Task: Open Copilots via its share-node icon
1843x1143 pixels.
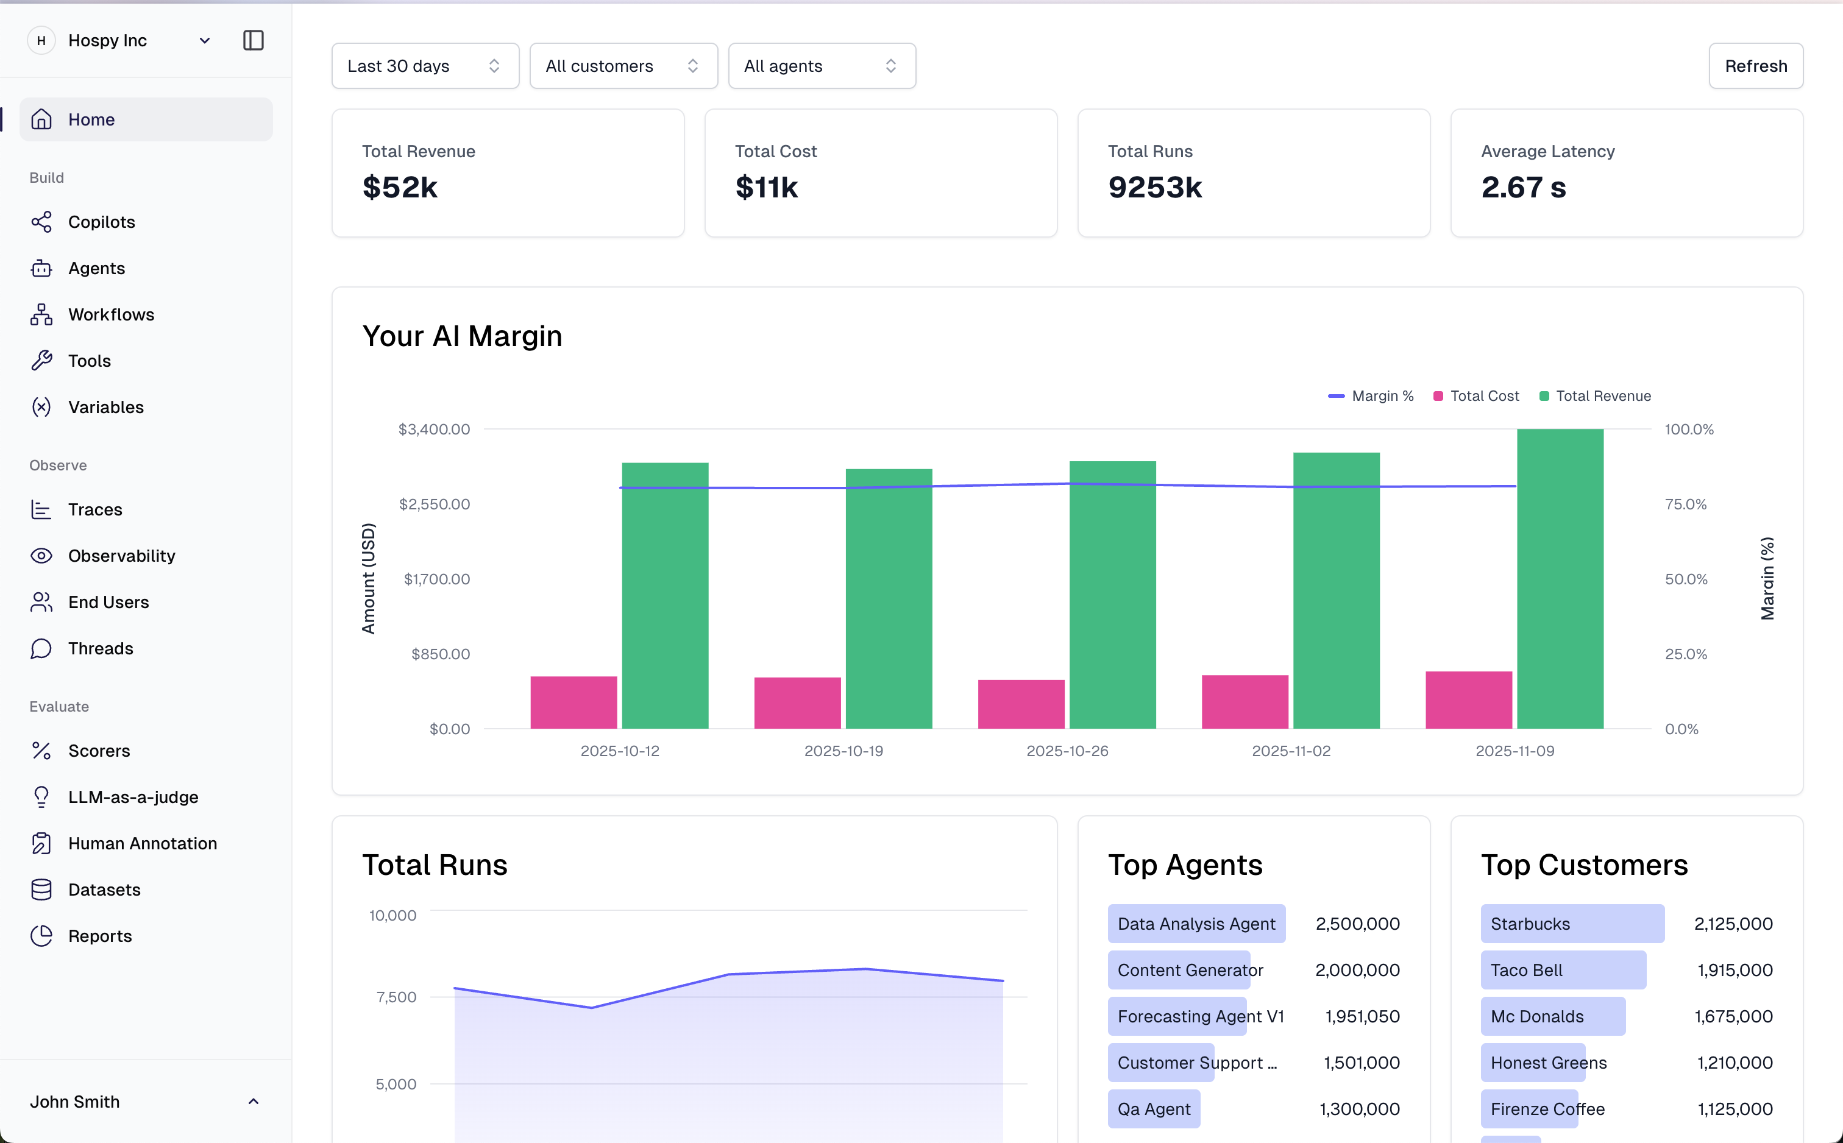Action: click(41, 222)
